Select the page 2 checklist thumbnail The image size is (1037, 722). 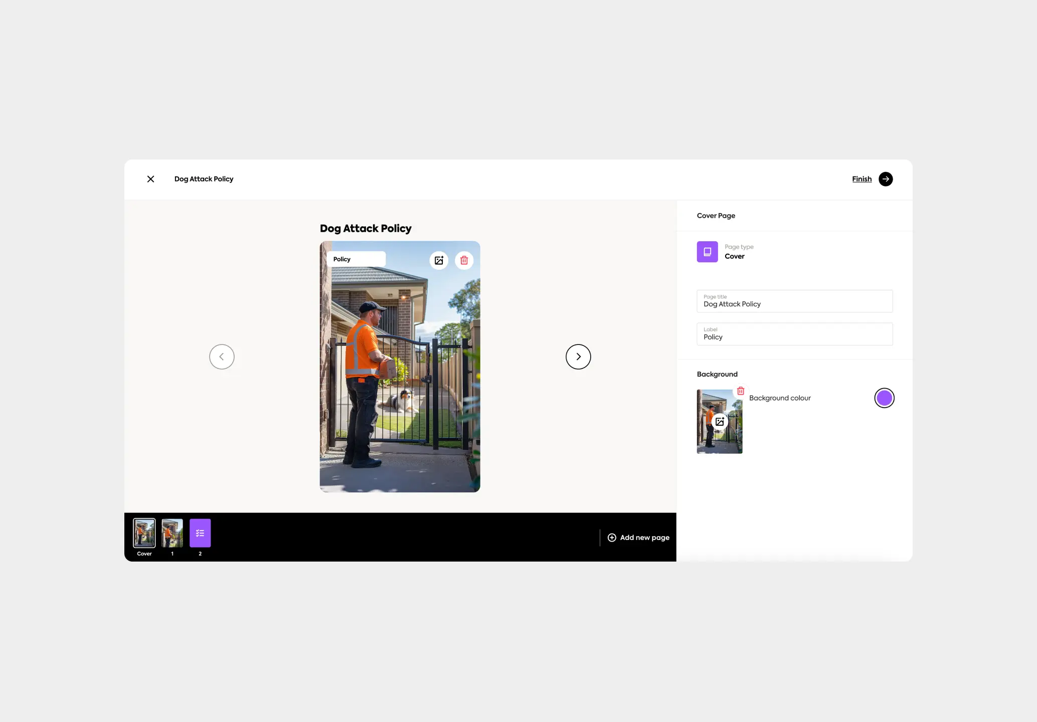tap(200, 533)
